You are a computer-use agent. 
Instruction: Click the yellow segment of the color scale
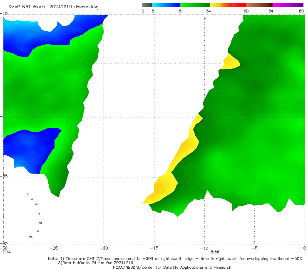pos(216,5)
